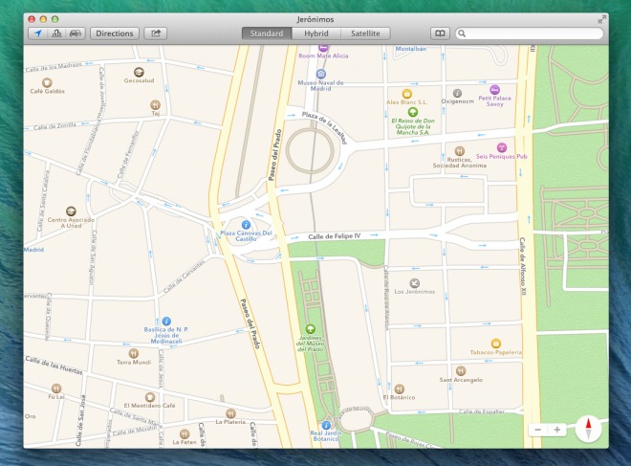Click the Montalbán street label
This screenshot has height=466, width=631.
pos(411,49)
